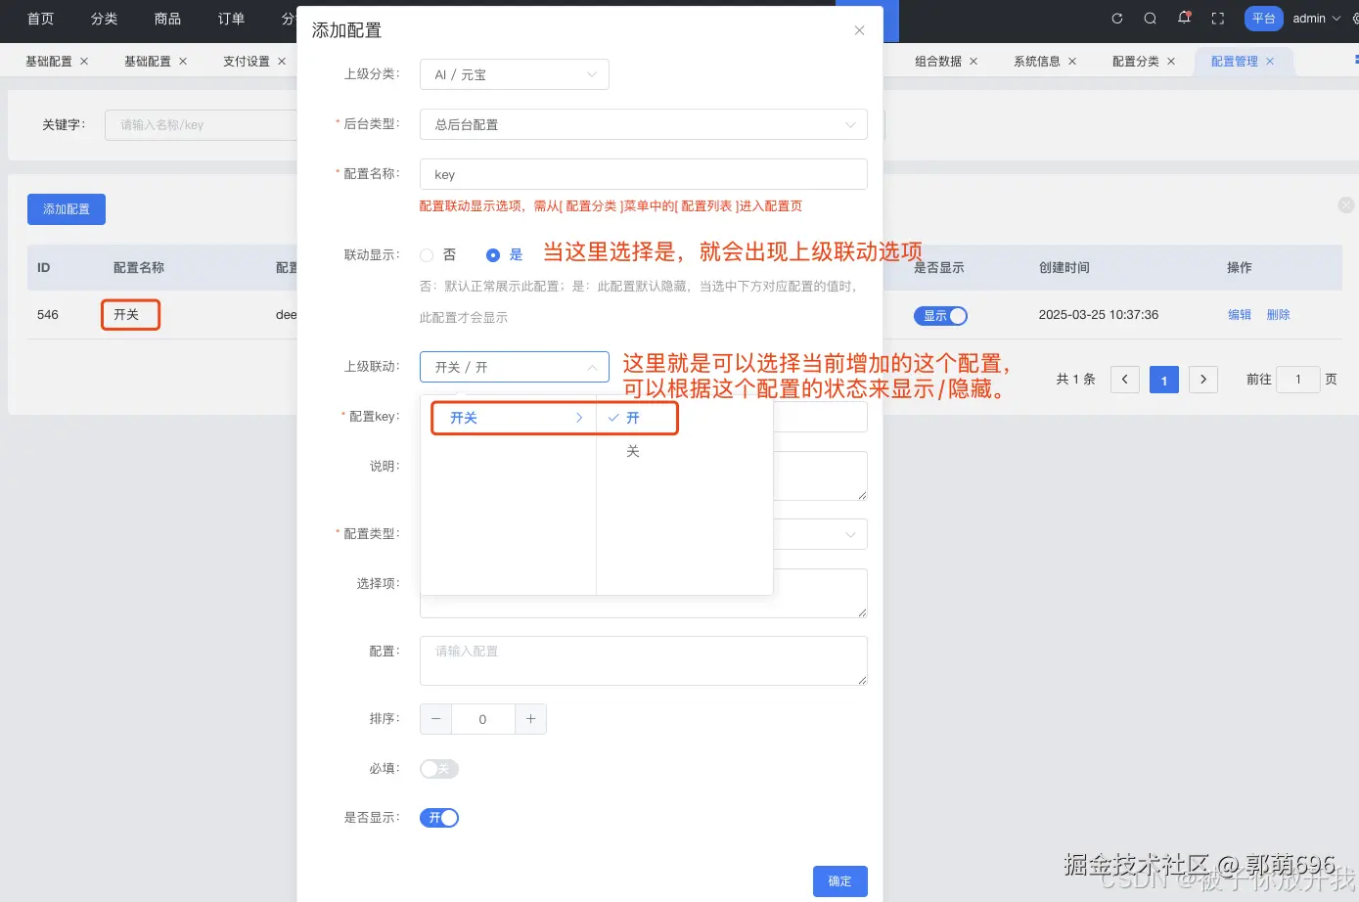The height and width of the screenshot is (902, 1359).
Task: Close the 支付设置 tab with its X
Action: (x=282, y=61)
